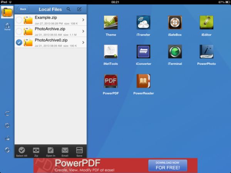
Task: Tap the search magnifier in Local Files
Action: coord(69,9)
